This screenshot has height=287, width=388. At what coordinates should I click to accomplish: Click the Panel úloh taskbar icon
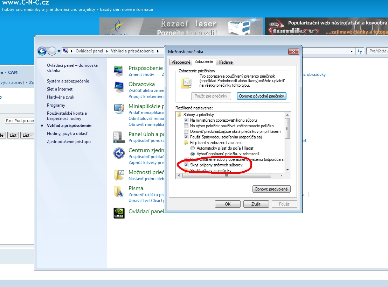[x=119, y=137]
